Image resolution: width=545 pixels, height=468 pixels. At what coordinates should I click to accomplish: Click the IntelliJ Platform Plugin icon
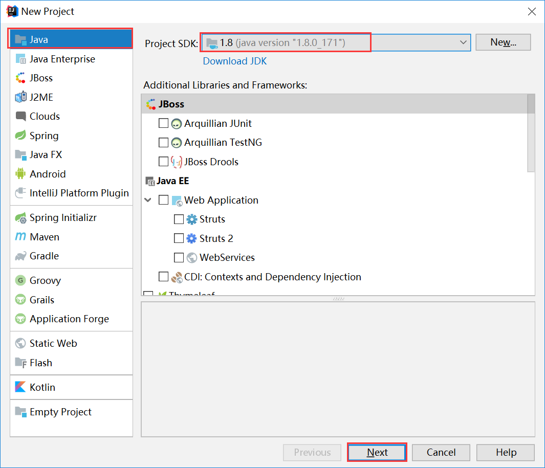point(20,193)
